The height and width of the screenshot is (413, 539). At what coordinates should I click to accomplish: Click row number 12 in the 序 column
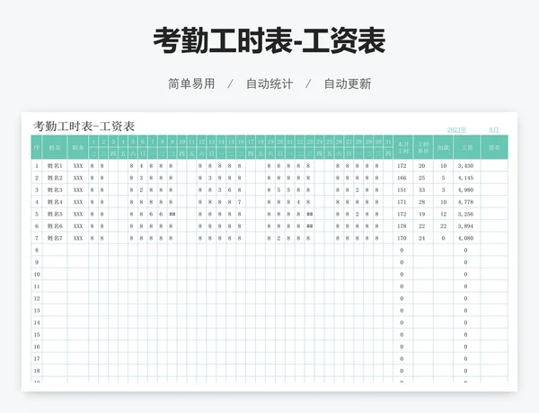coord(37,299)
